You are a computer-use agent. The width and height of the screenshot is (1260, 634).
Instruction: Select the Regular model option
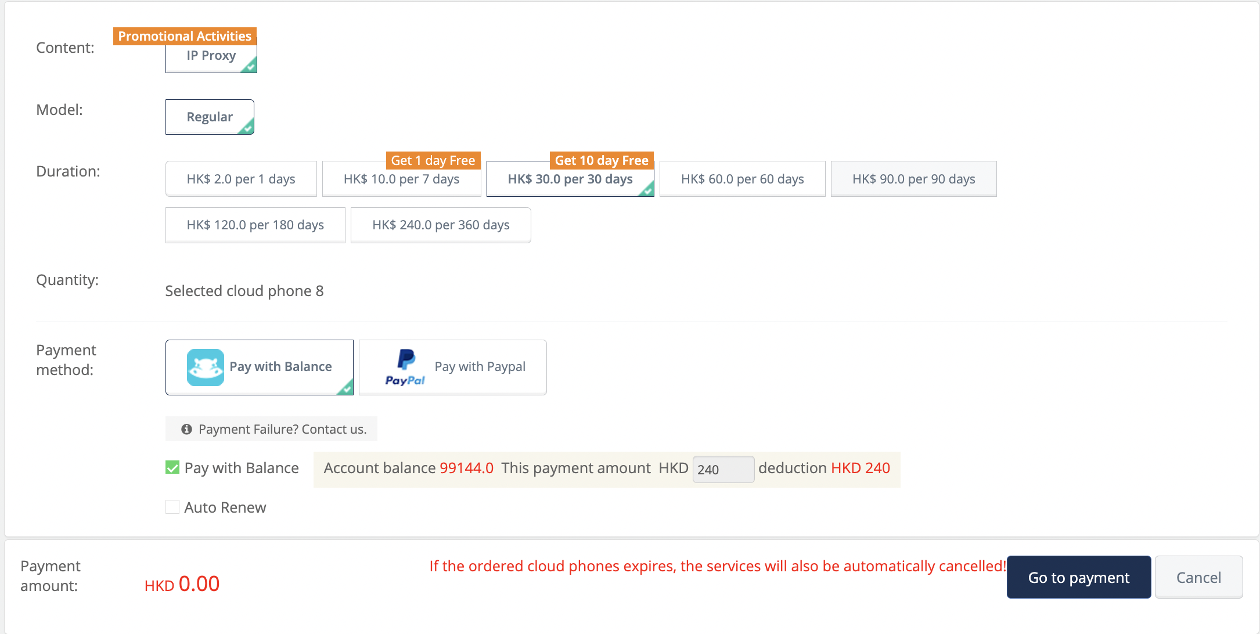[x=210, y=117]
